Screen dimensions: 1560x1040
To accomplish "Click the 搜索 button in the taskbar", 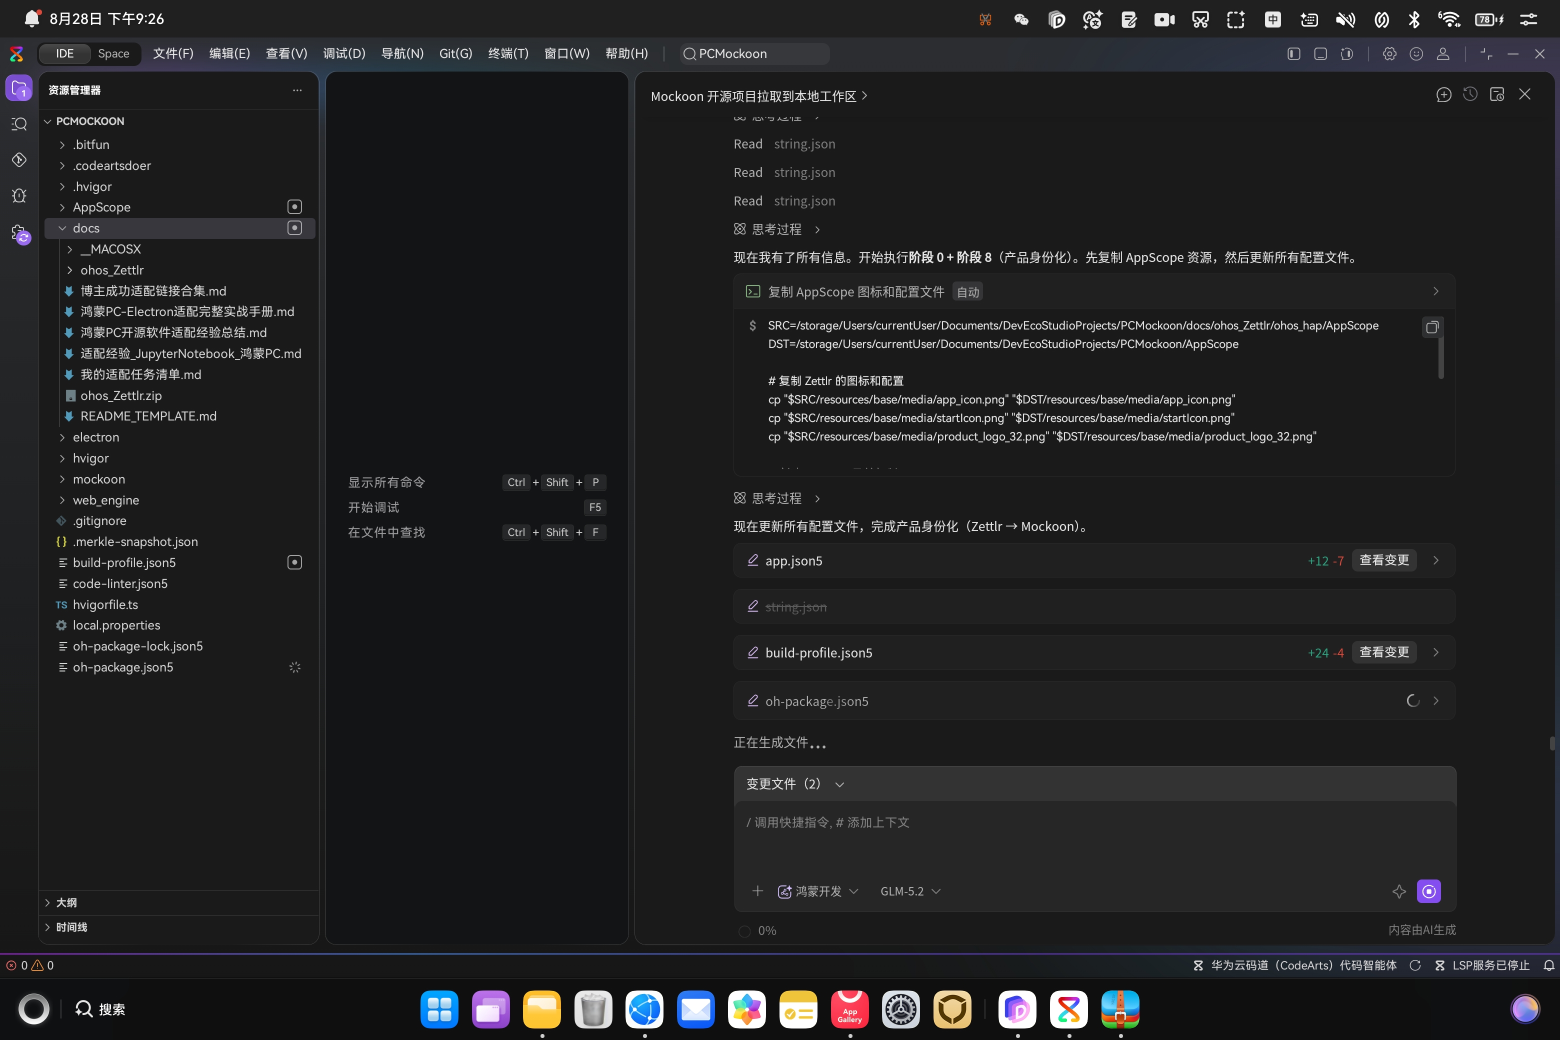I will click(x=100, y=1009).
